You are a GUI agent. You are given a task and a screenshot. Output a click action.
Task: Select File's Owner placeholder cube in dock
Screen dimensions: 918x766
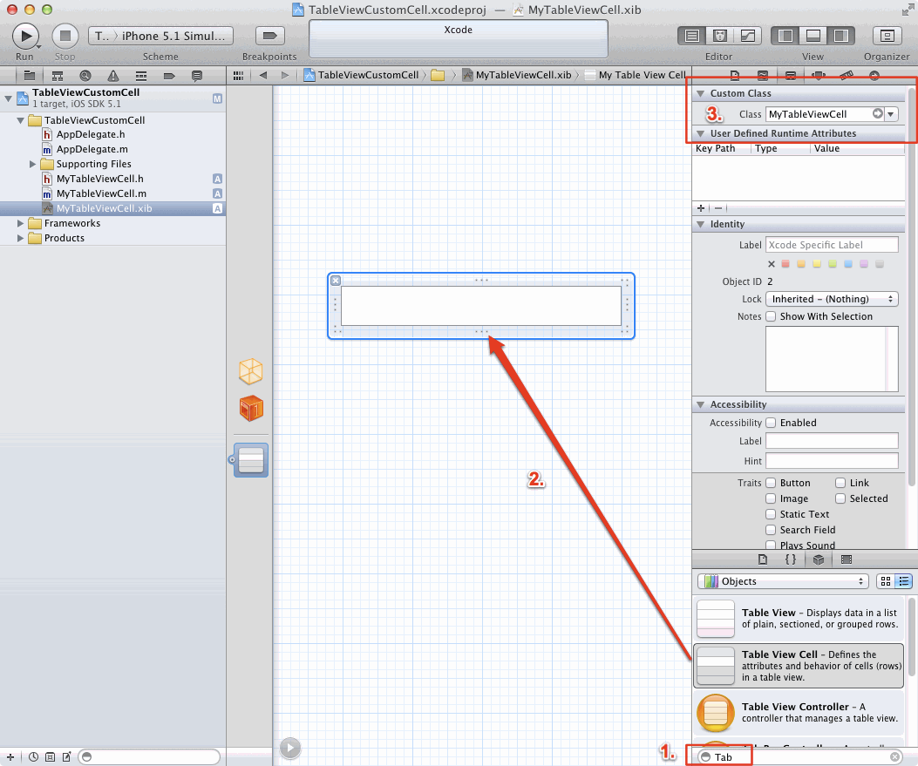[251, 372]
